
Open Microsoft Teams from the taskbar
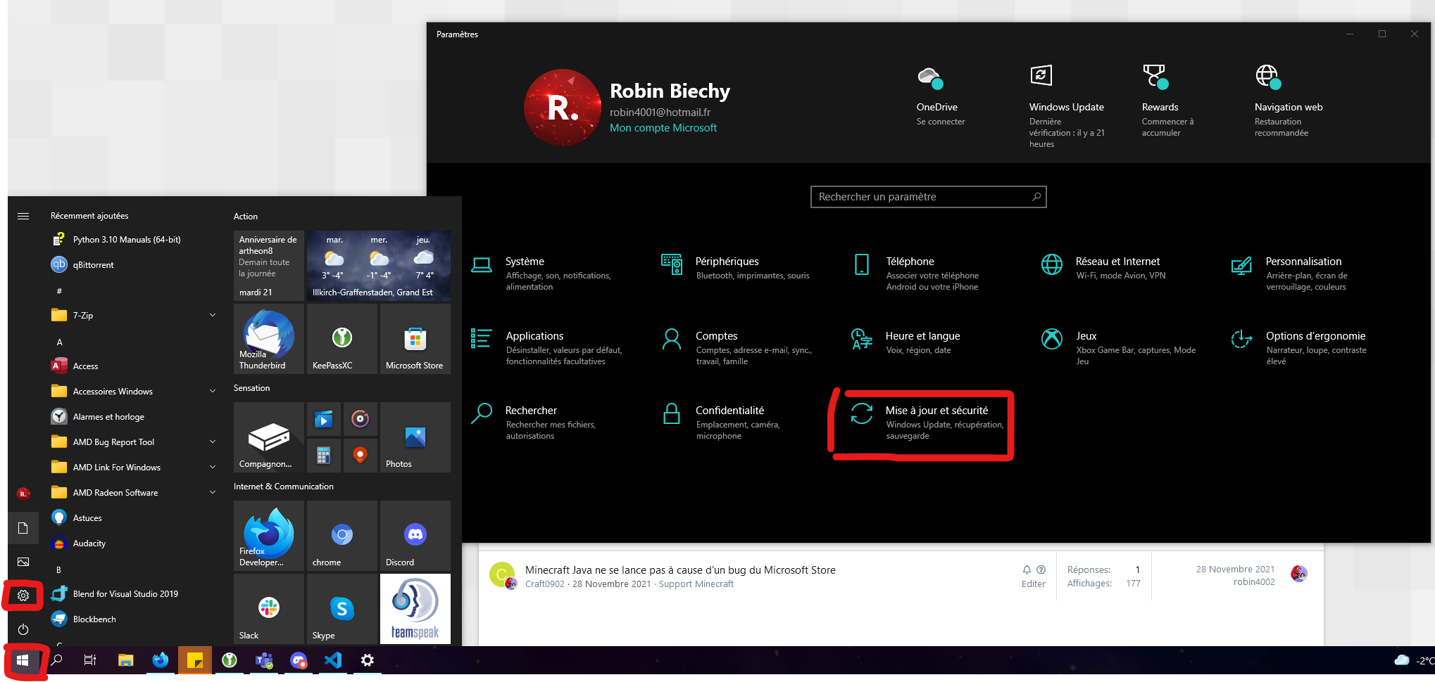pyautogui.click(x=264, y=660)
